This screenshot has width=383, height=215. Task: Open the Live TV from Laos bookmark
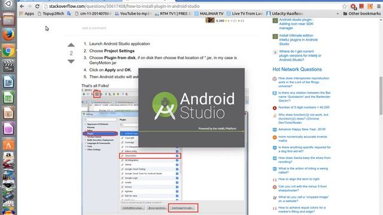[245, 14]
